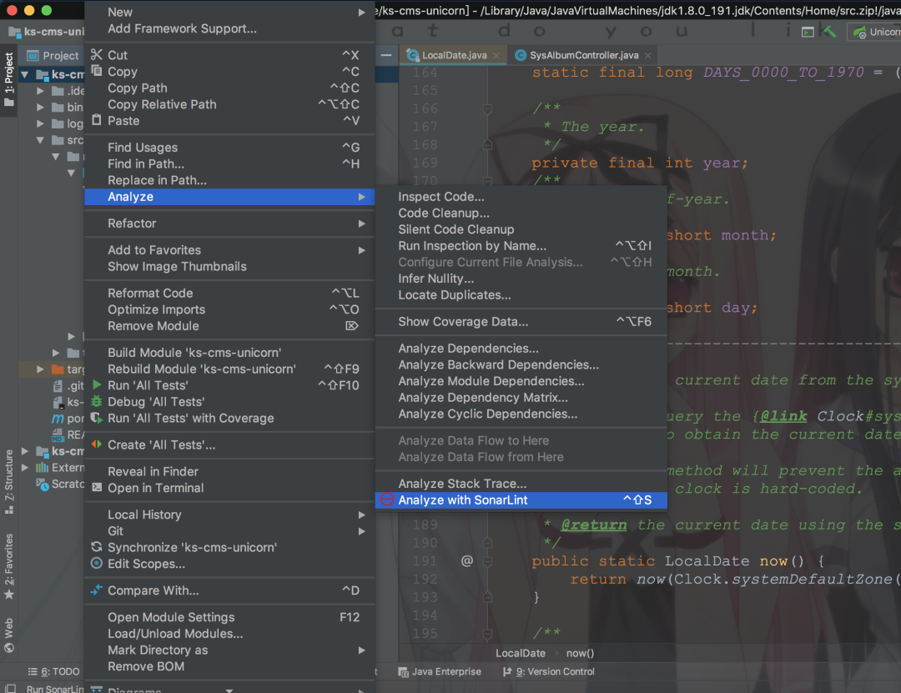Screen dimensions: 901x693
Task: Click the SonarLint icon beside Analyze with SonarLint
Action: point(387,500)
